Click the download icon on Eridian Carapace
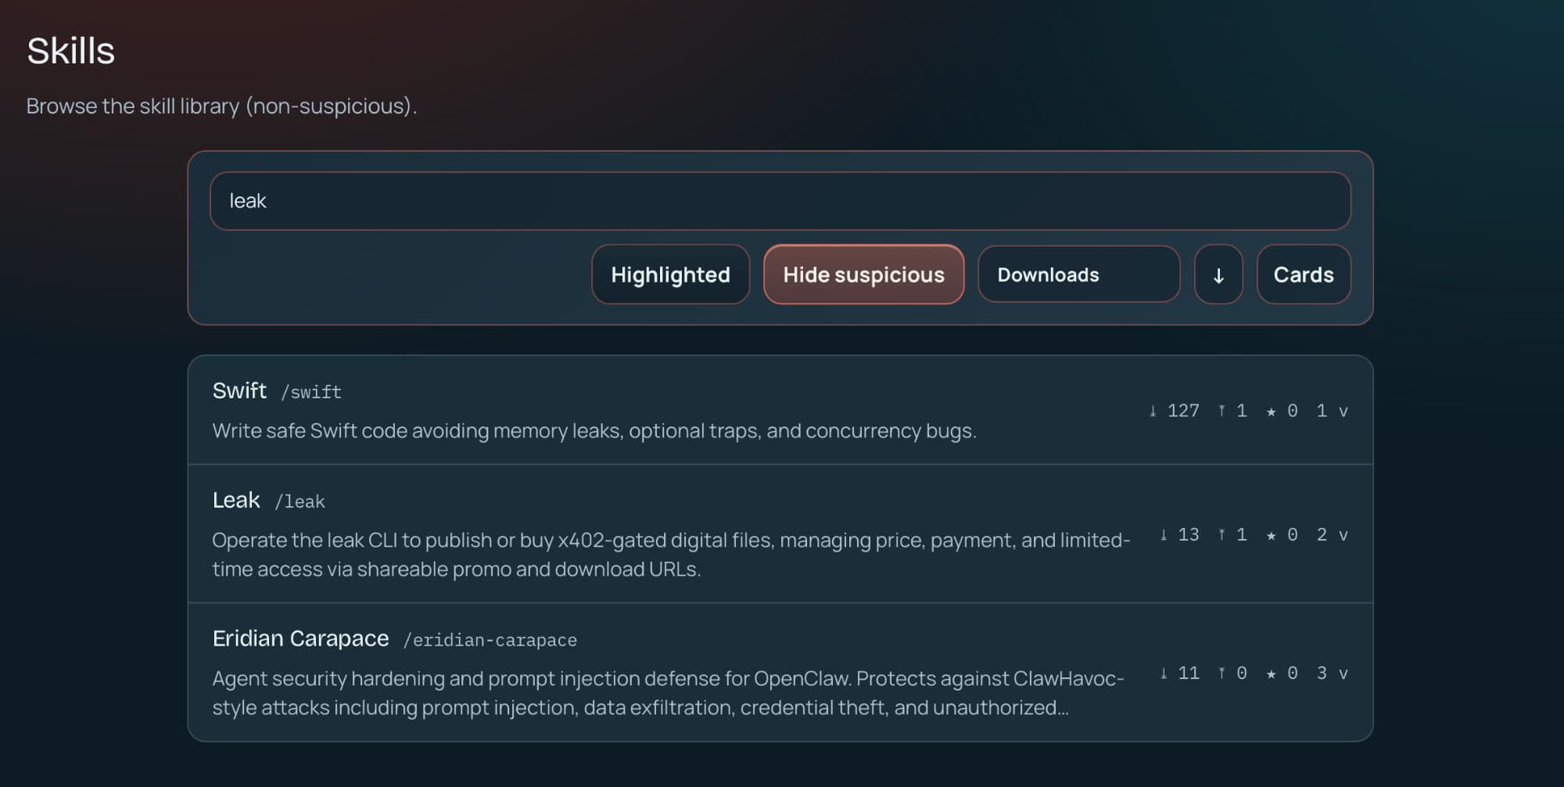The height and width of the screenshot is (787, 1564). coord(1164,672)
